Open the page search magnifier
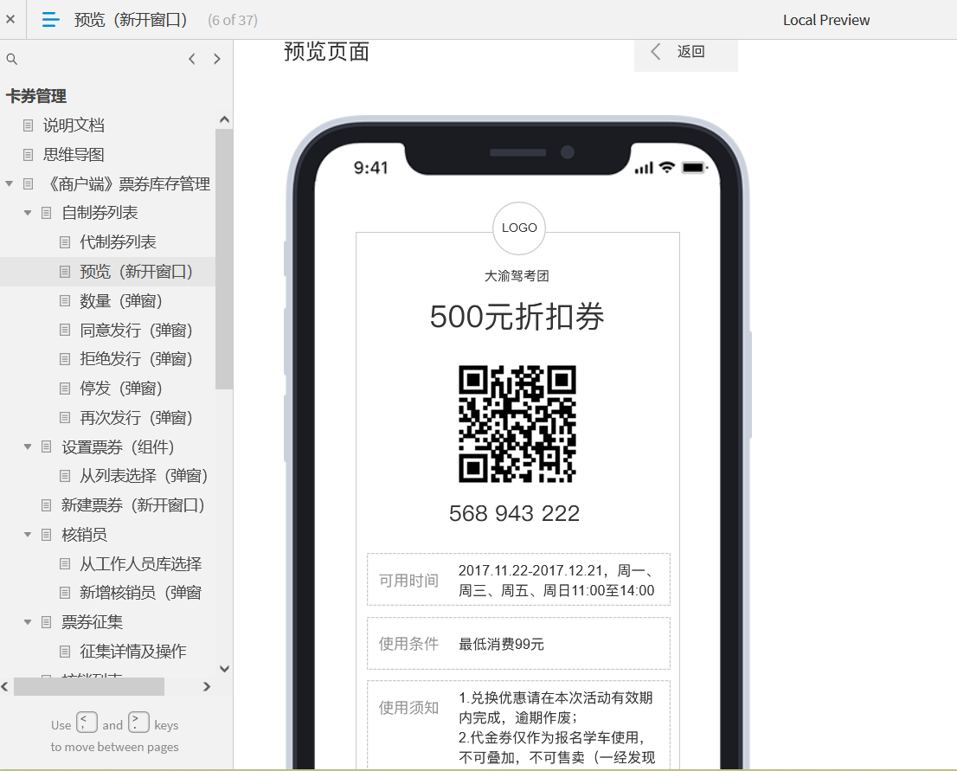The width and height of the screenshot is (957, 771). 11,59
